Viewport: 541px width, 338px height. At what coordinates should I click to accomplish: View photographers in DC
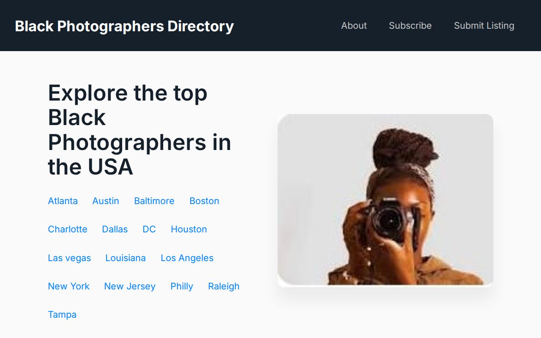(x=149, y=229)
